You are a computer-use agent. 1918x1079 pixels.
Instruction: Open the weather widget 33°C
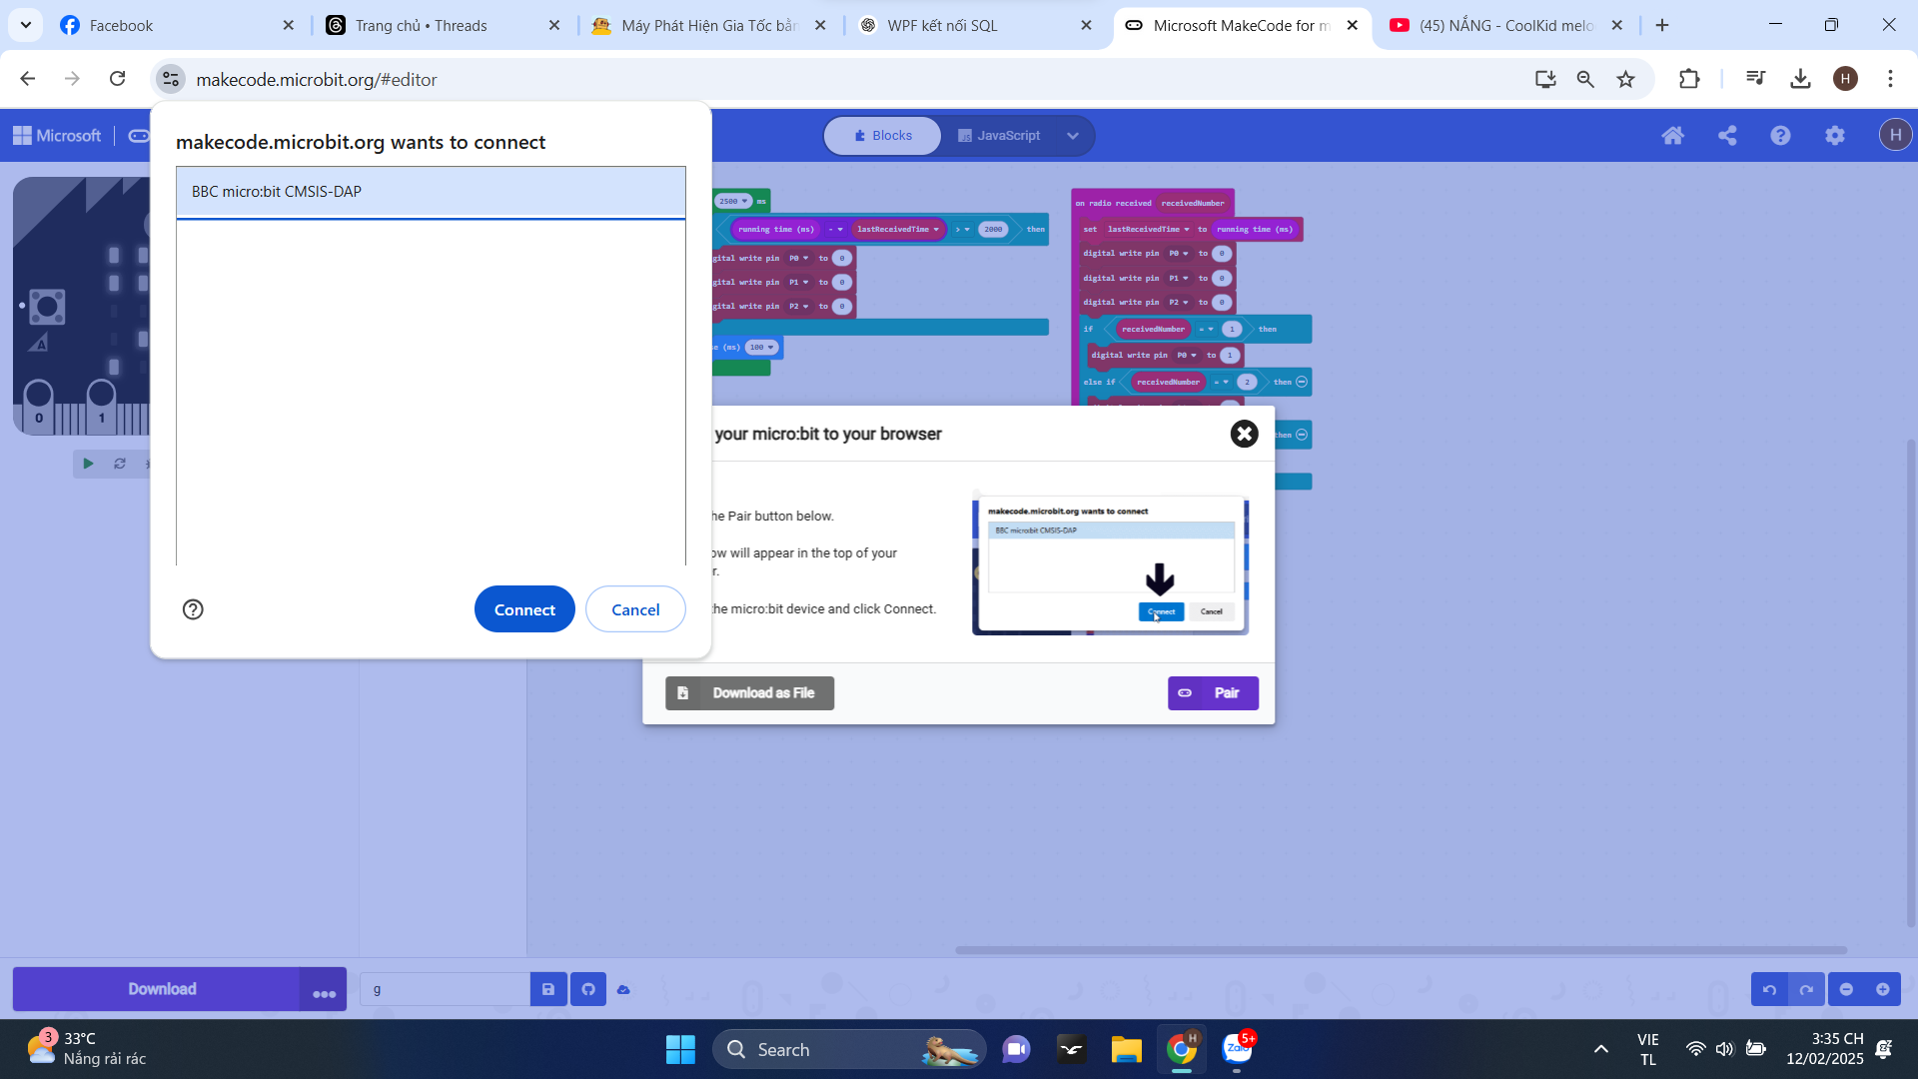(86, 1049)
